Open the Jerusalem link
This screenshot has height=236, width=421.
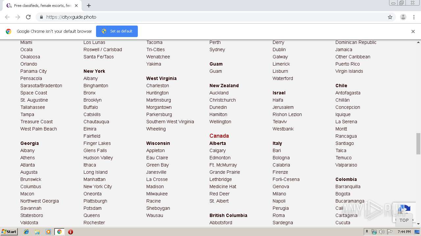pos(283,107)
